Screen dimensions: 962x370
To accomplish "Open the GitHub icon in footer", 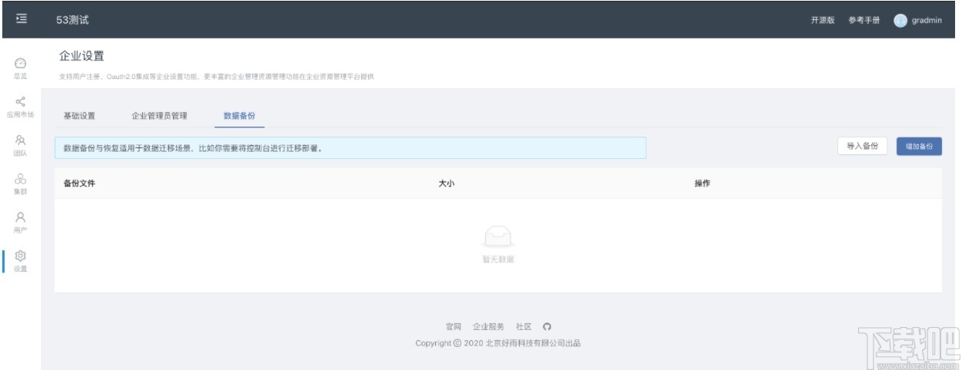I will [547, 326].
